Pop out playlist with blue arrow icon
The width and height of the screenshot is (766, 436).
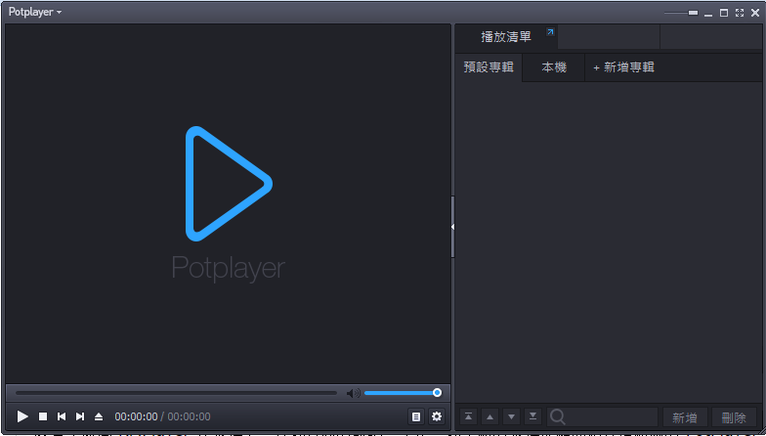click(551, 32)
